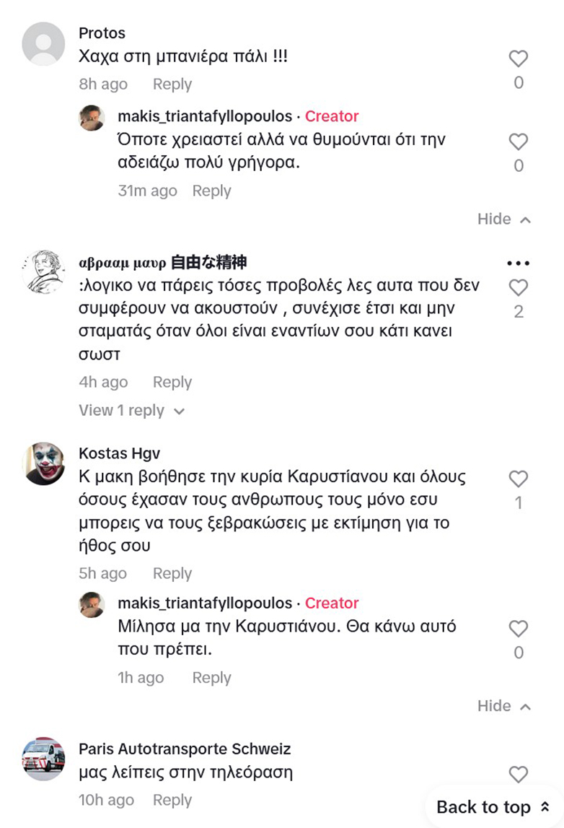
Task: Open Protos profile avatar
Action: pyautogui.click(x=43, y=44)
